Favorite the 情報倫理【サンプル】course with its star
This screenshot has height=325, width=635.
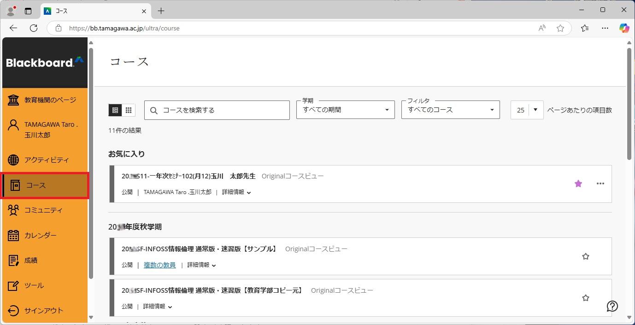click(585, 256)
